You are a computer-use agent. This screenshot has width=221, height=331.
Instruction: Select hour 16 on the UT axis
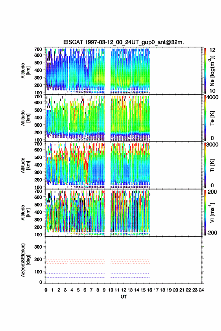[149, 290]
